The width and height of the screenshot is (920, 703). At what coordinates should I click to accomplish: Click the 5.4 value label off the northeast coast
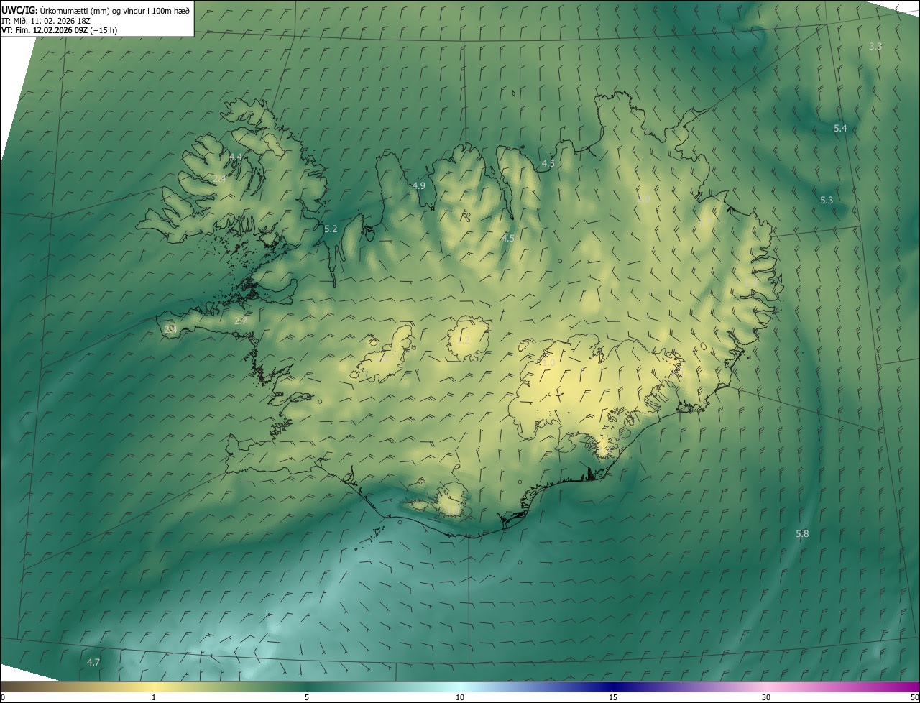tap(839, 129)
